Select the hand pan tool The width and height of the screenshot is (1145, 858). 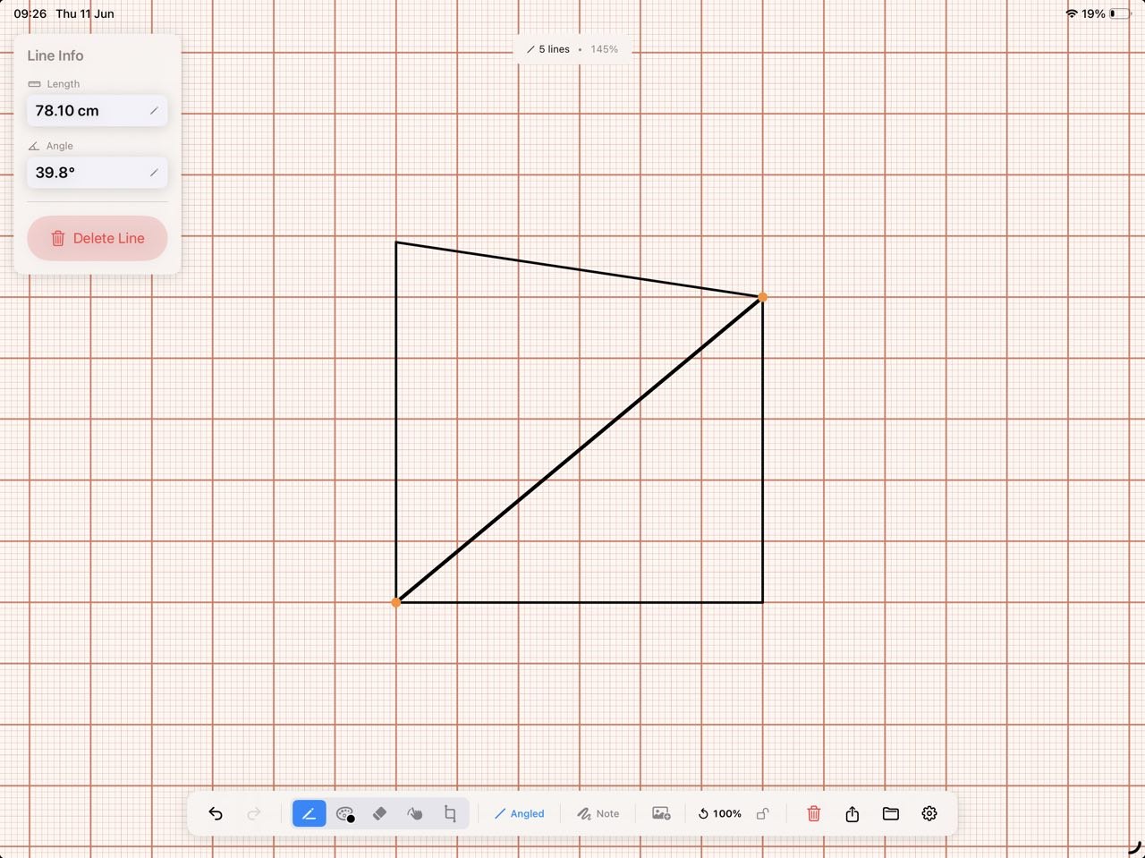tap(414, 813)
